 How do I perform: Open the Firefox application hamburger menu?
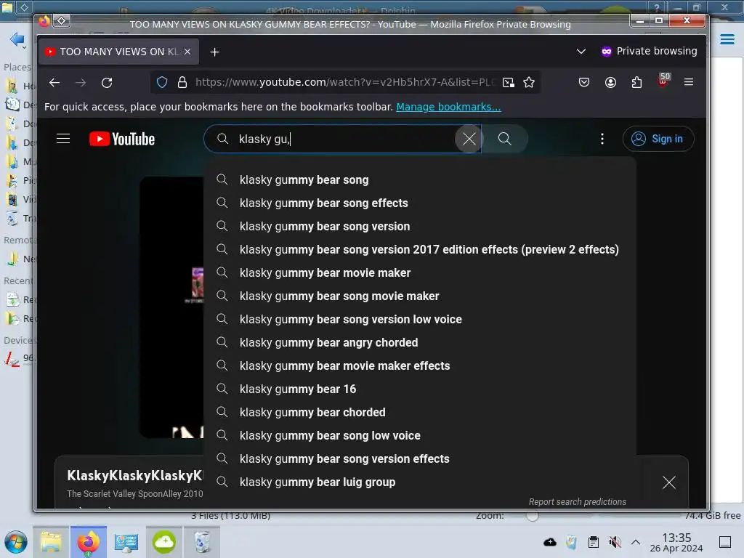pos(689,82)
